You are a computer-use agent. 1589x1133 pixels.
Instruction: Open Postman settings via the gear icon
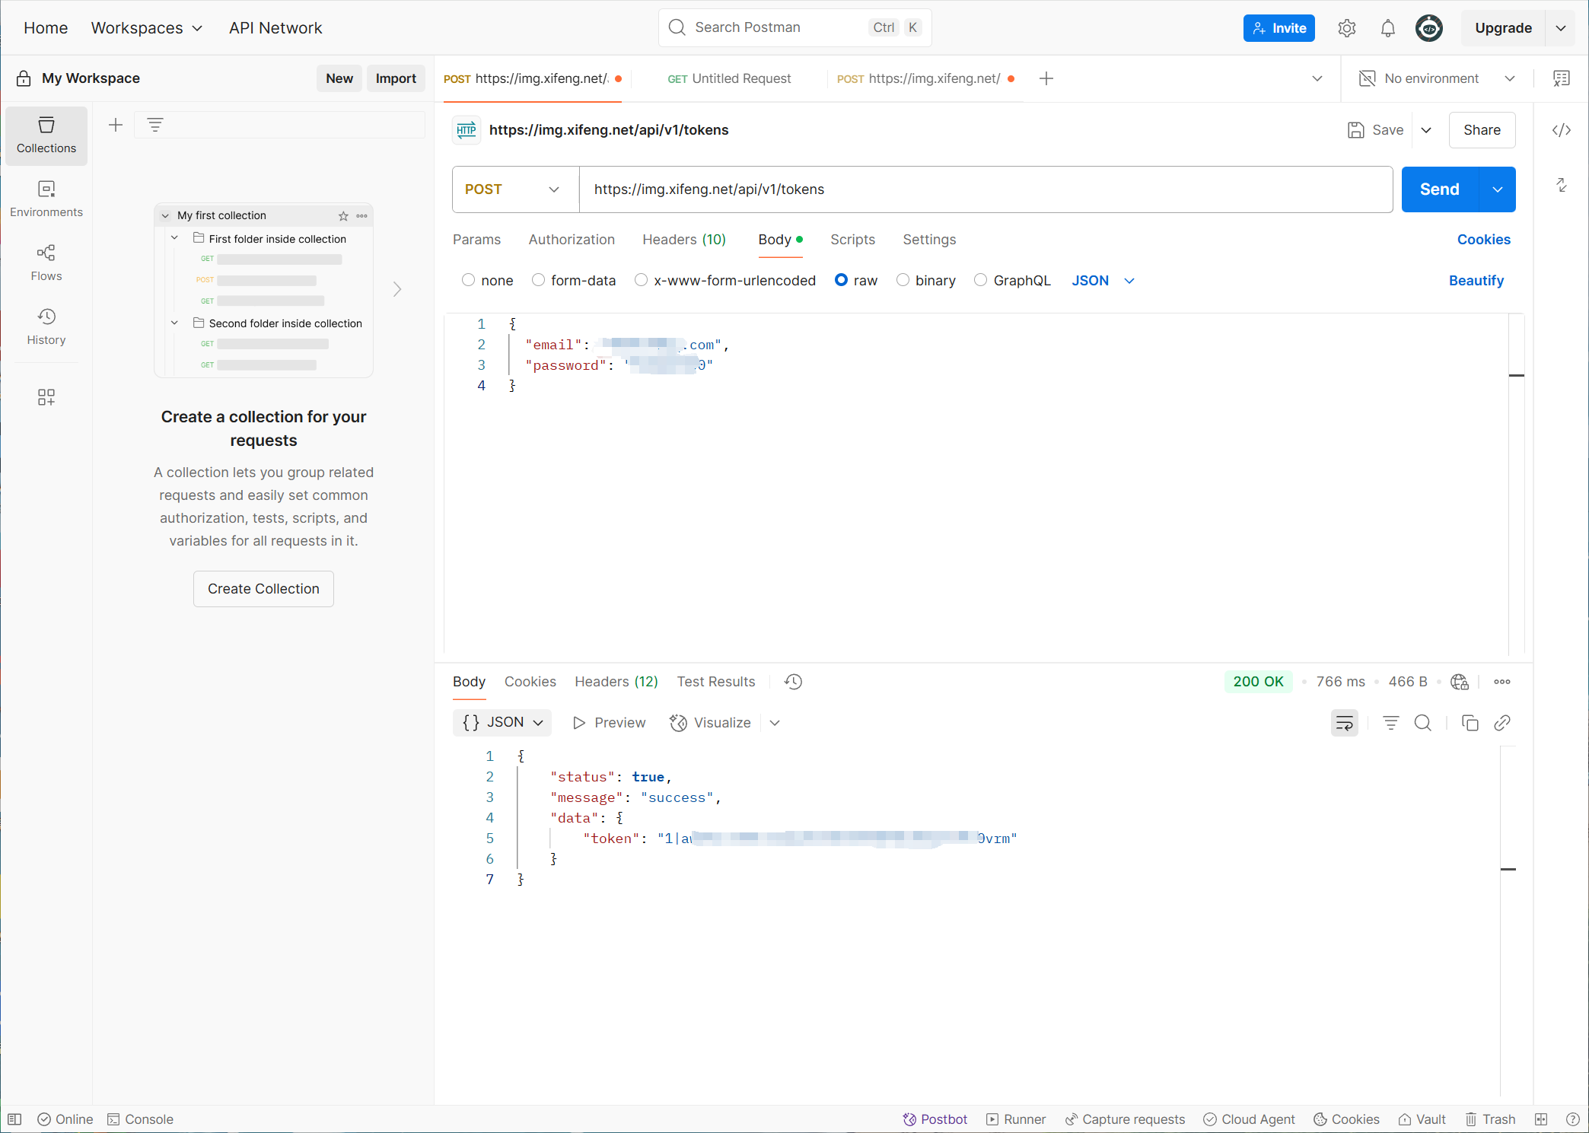(1347, 27)
